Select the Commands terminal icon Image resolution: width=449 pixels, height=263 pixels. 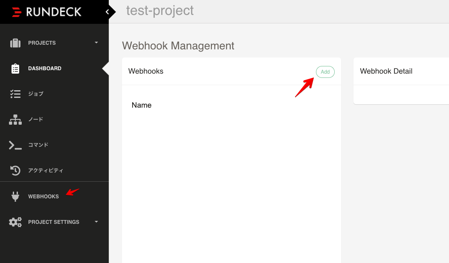(x=15, y=145)
